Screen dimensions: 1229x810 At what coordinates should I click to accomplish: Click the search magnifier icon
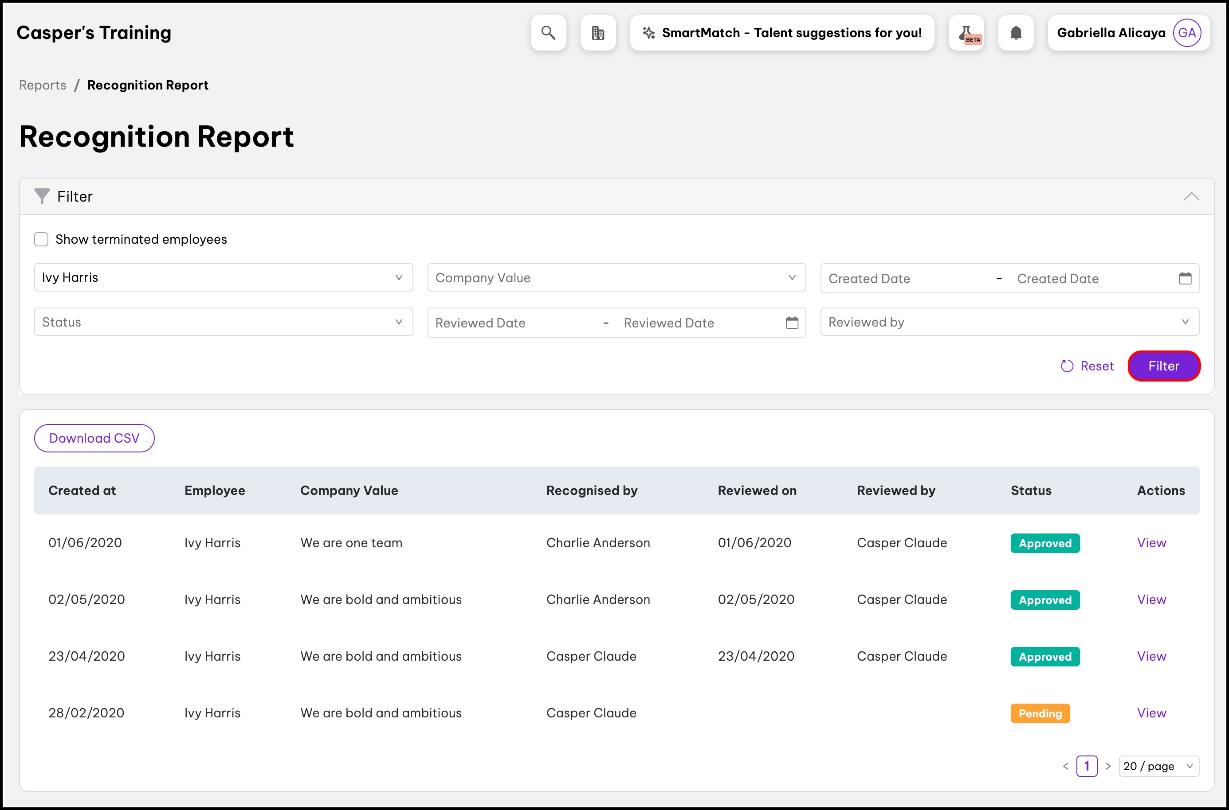(x=548, y=33)
